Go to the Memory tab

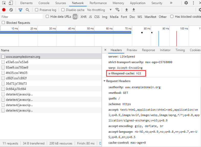click(118, 3)
